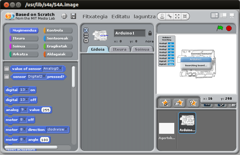Open the Fitxategia menu
The height and width of the screenshot is (155, 240).
(95, 16)
